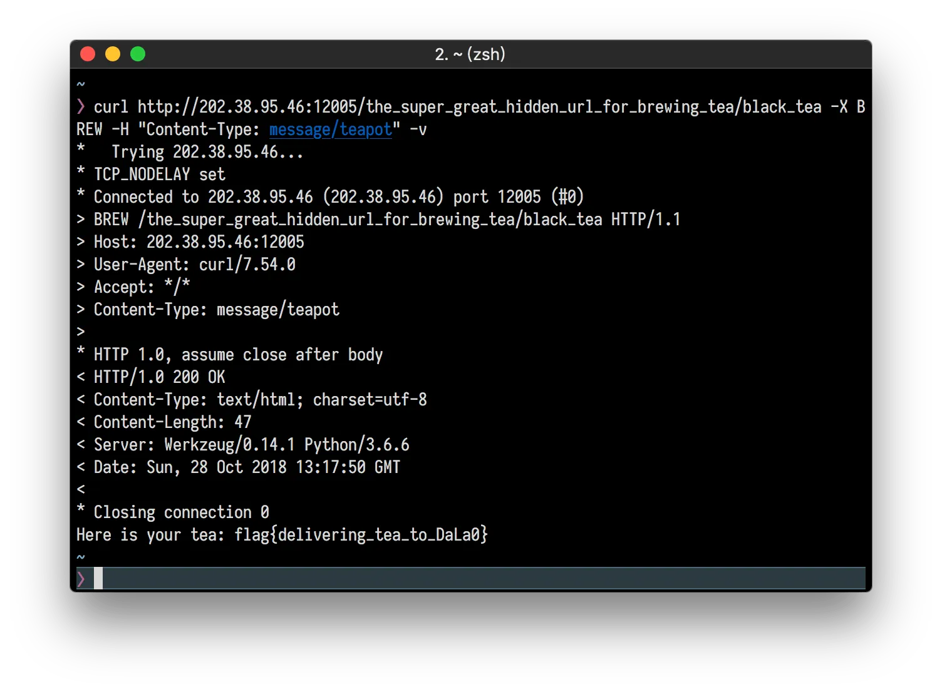Click the "Accept: */*" request header
Viewport: 942px width, 692px height.
142,287
